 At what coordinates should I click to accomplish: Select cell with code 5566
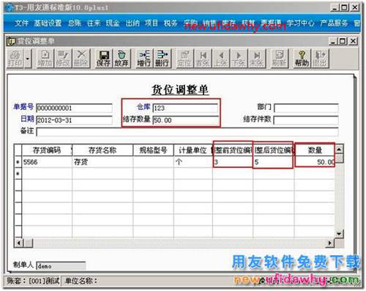click(47, 162)
